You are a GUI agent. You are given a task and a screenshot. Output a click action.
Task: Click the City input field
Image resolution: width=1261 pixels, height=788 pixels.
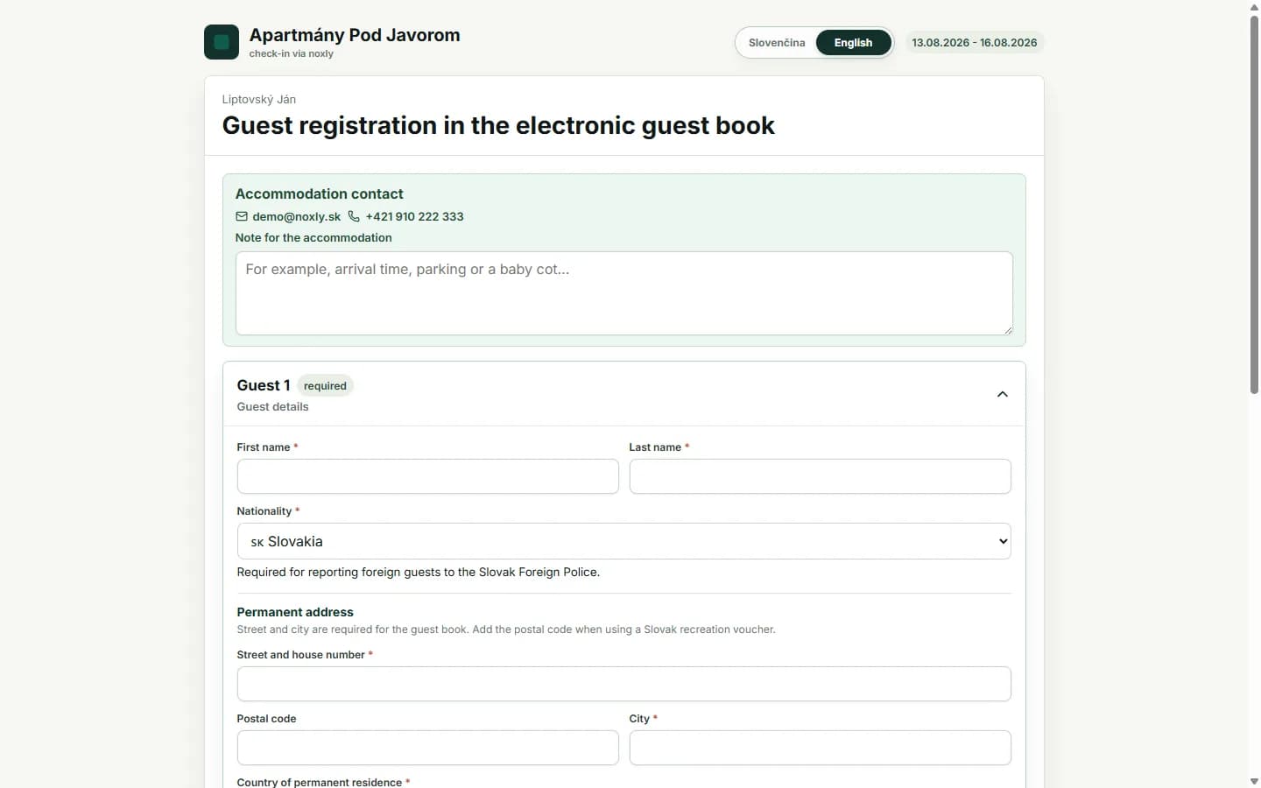point(820,748)
